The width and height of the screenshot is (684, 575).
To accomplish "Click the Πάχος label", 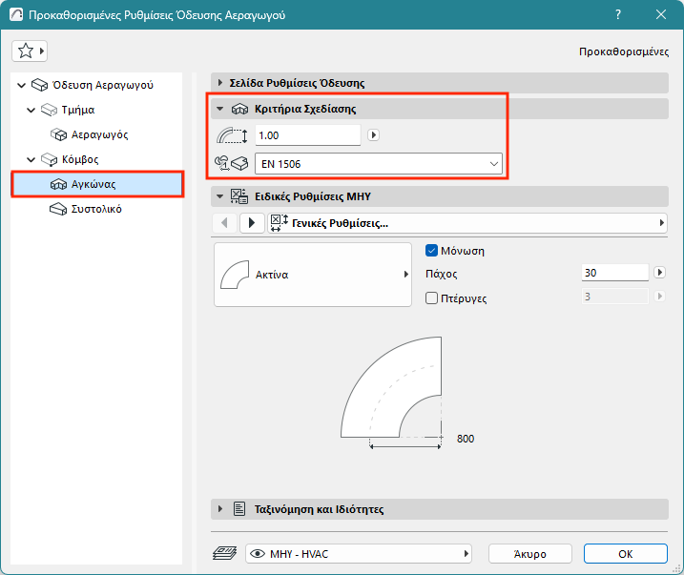I will click(x=442, y=274).
